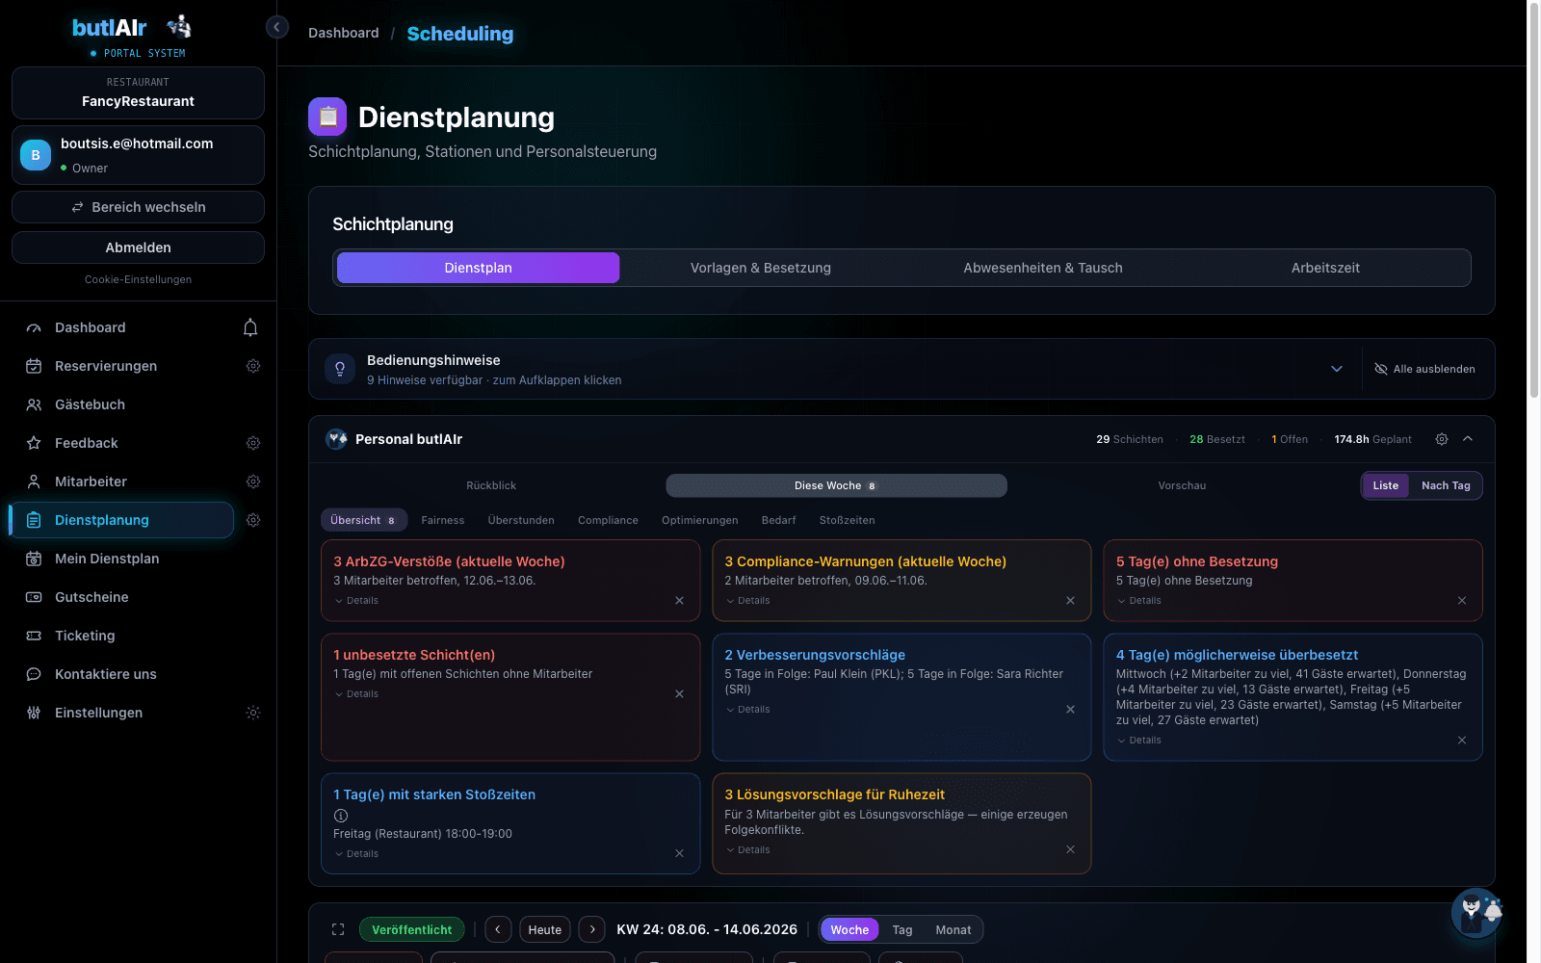1541x963 pixels.
Task: Expand Details of Compliance-Warnungen card
Action: click(x=747, y=601)
